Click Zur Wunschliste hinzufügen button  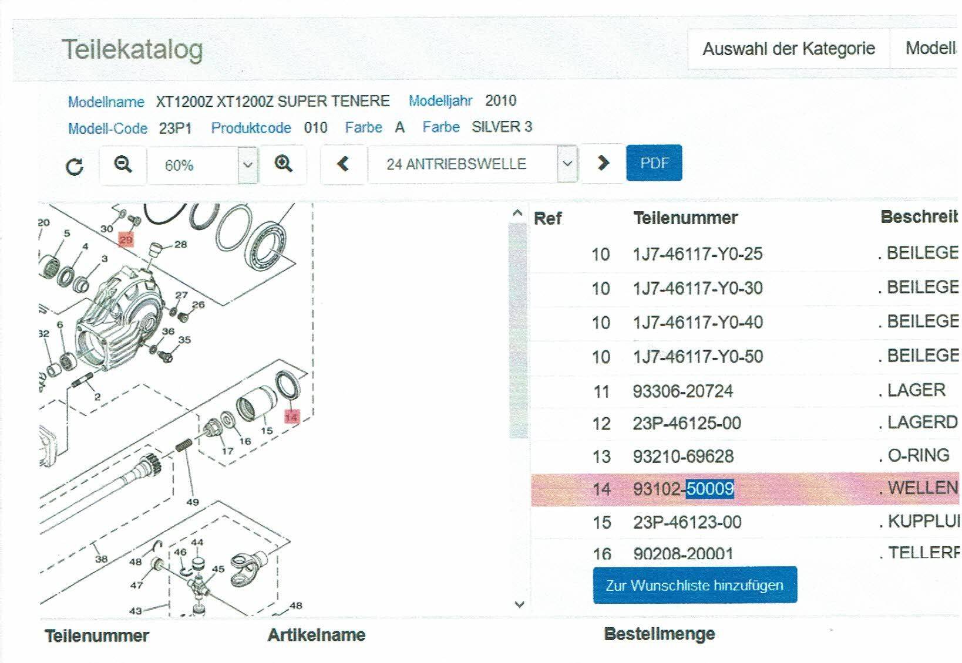695,585
